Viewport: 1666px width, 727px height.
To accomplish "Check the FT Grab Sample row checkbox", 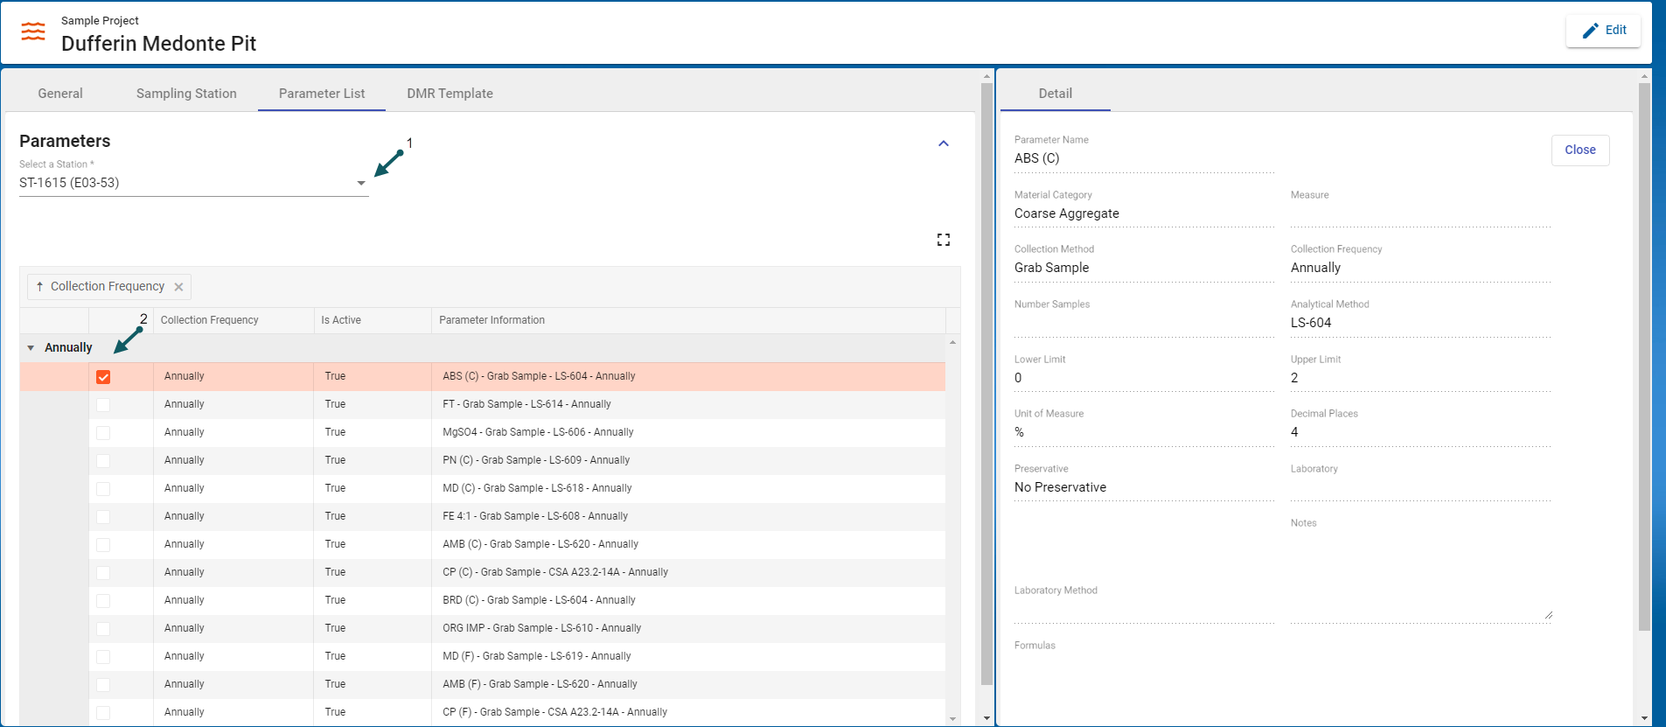I will coord(103,405).
